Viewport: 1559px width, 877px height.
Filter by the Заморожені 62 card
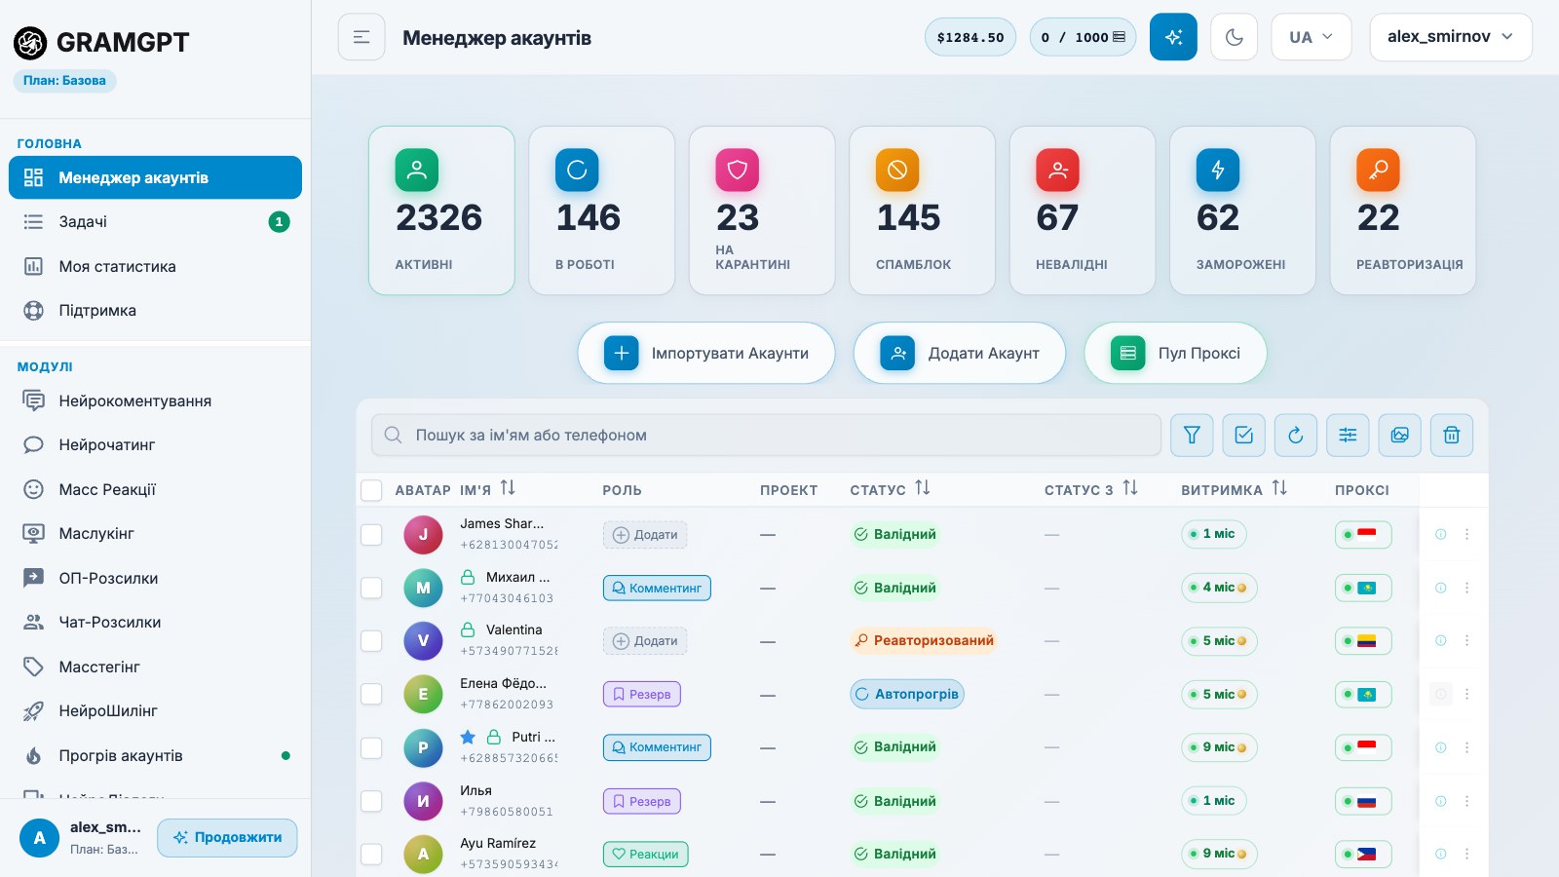1242,210
